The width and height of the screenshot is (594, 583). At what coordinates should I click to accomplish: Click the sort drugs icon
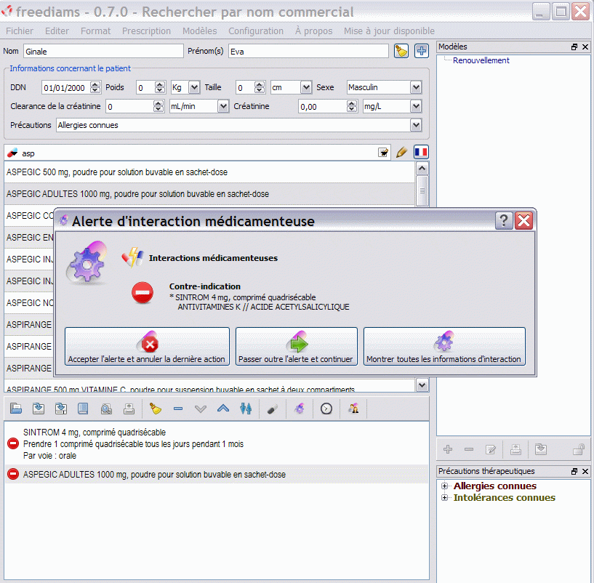(246, 409)
